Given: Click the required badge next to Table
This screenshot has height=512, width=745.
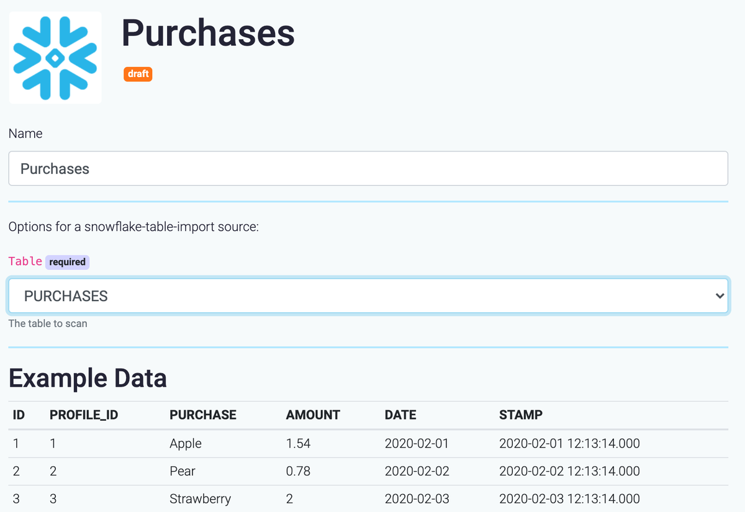Looking at the screenshot, I should point(67,262).
